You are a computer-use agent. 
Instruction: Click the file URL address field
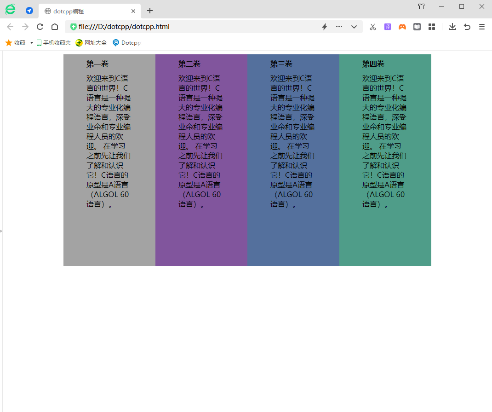[193, 27]
